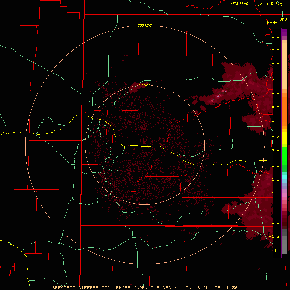Click the 6.6 value on the scale
This screenshot has width=290, height=290.
(x=275, y=93)
